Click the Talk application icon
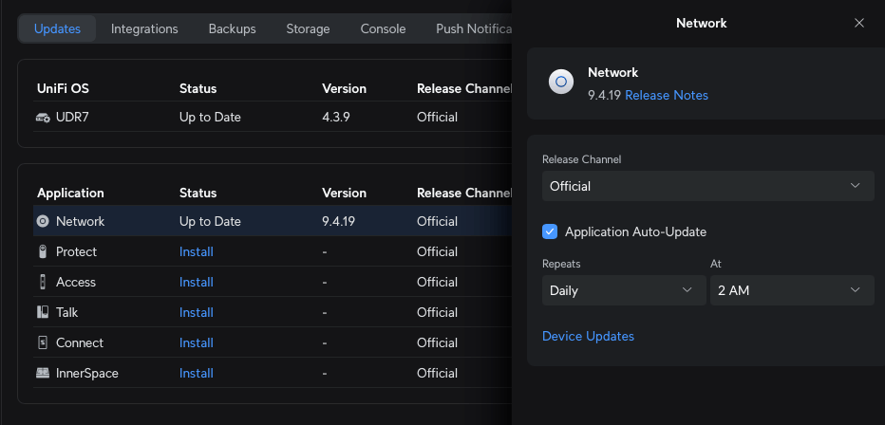The image size is (885, 425). 43,313
